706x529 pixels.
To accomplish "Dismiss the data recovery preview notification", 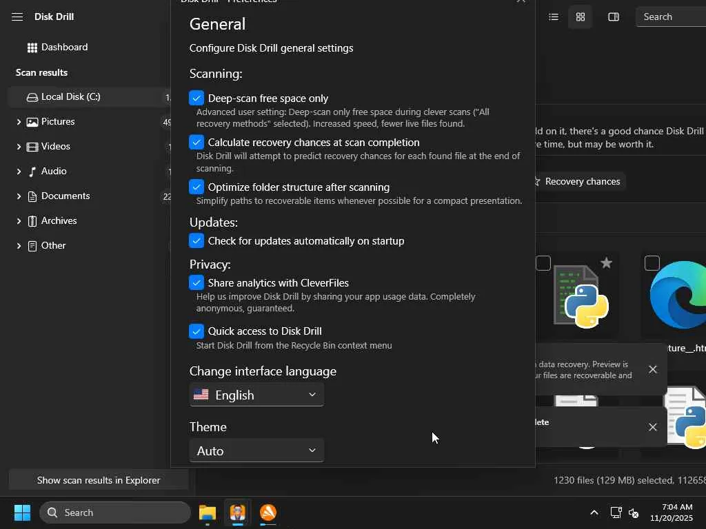I will point(652,369).
